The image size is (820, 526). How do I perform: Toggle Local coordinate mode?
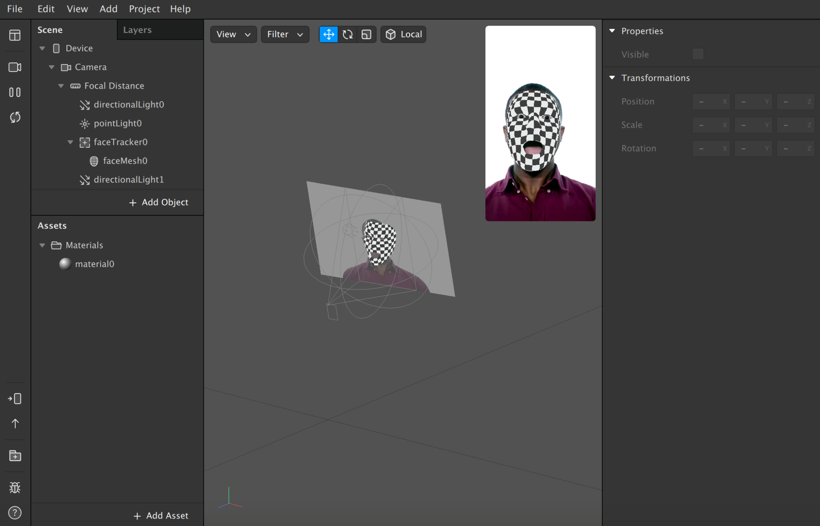403,34
